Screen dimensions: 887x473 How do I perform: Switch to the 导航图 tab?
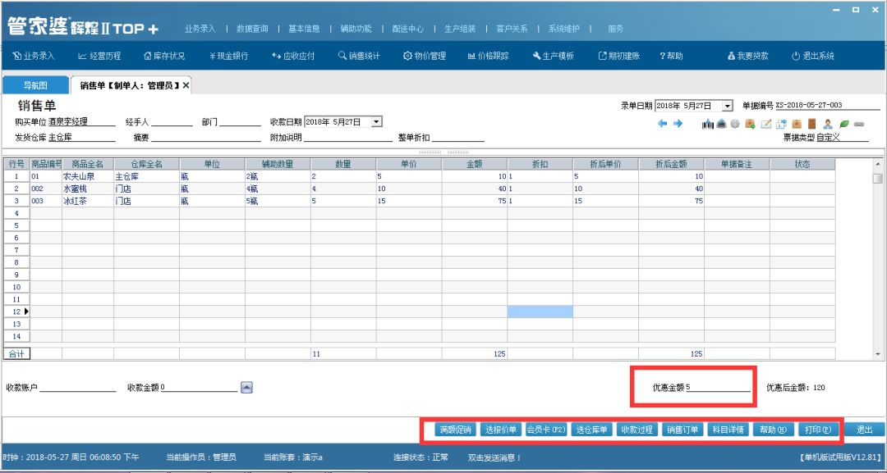[34, 85]
